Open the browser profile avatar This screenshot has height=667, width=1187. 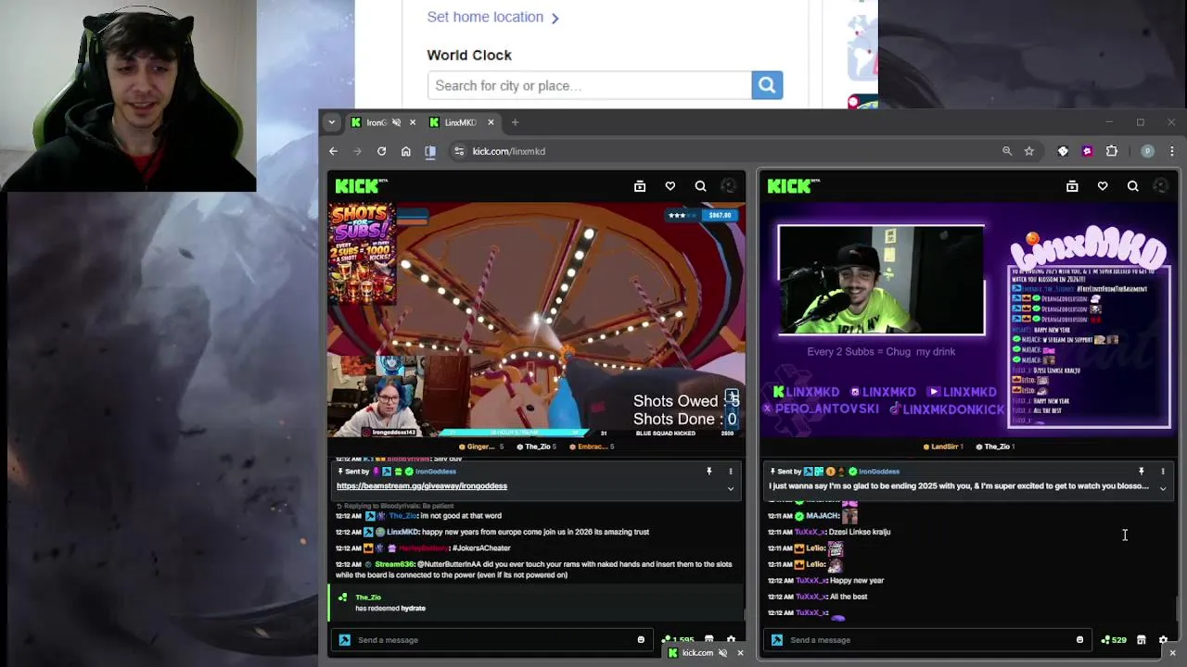pyautogui.click(x=1148, y=151)
